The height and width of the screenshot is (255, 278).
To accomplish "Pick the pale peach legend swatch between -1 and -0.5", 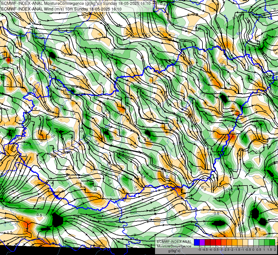I will 245,243.
